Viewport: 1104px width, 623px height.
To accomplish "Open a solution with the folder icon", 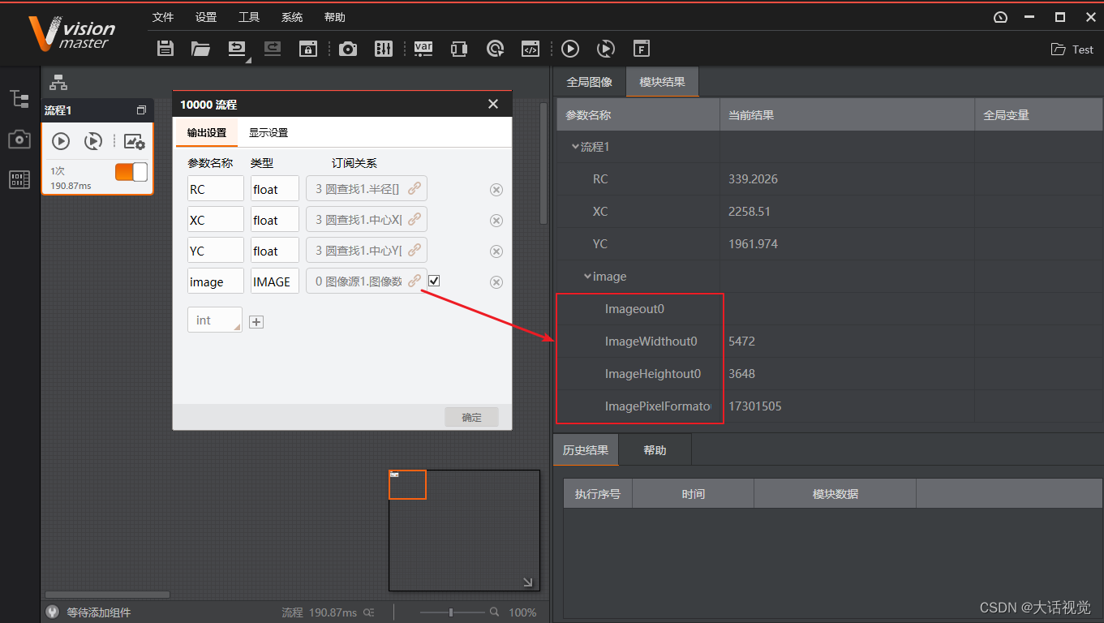I will click(200, 49).
